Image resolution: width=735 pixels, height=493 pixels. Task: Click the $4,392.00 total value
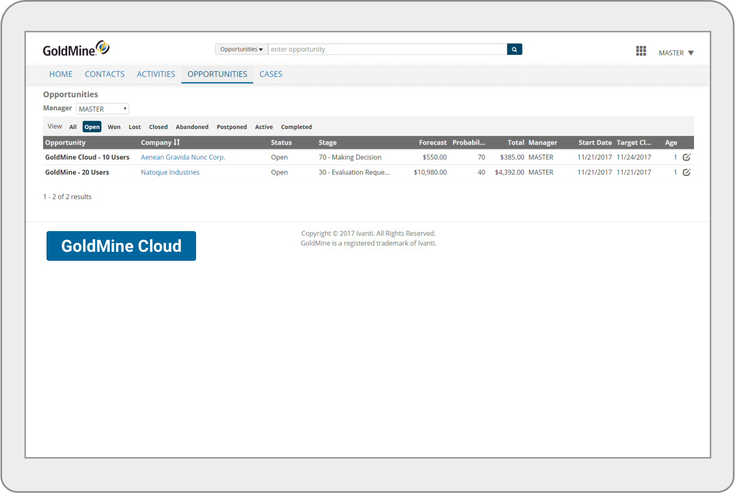pos(509,172)
